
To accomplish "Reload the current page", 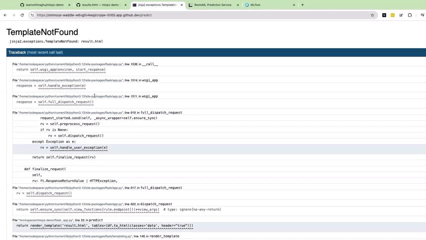I will click(x=22, y=15).
